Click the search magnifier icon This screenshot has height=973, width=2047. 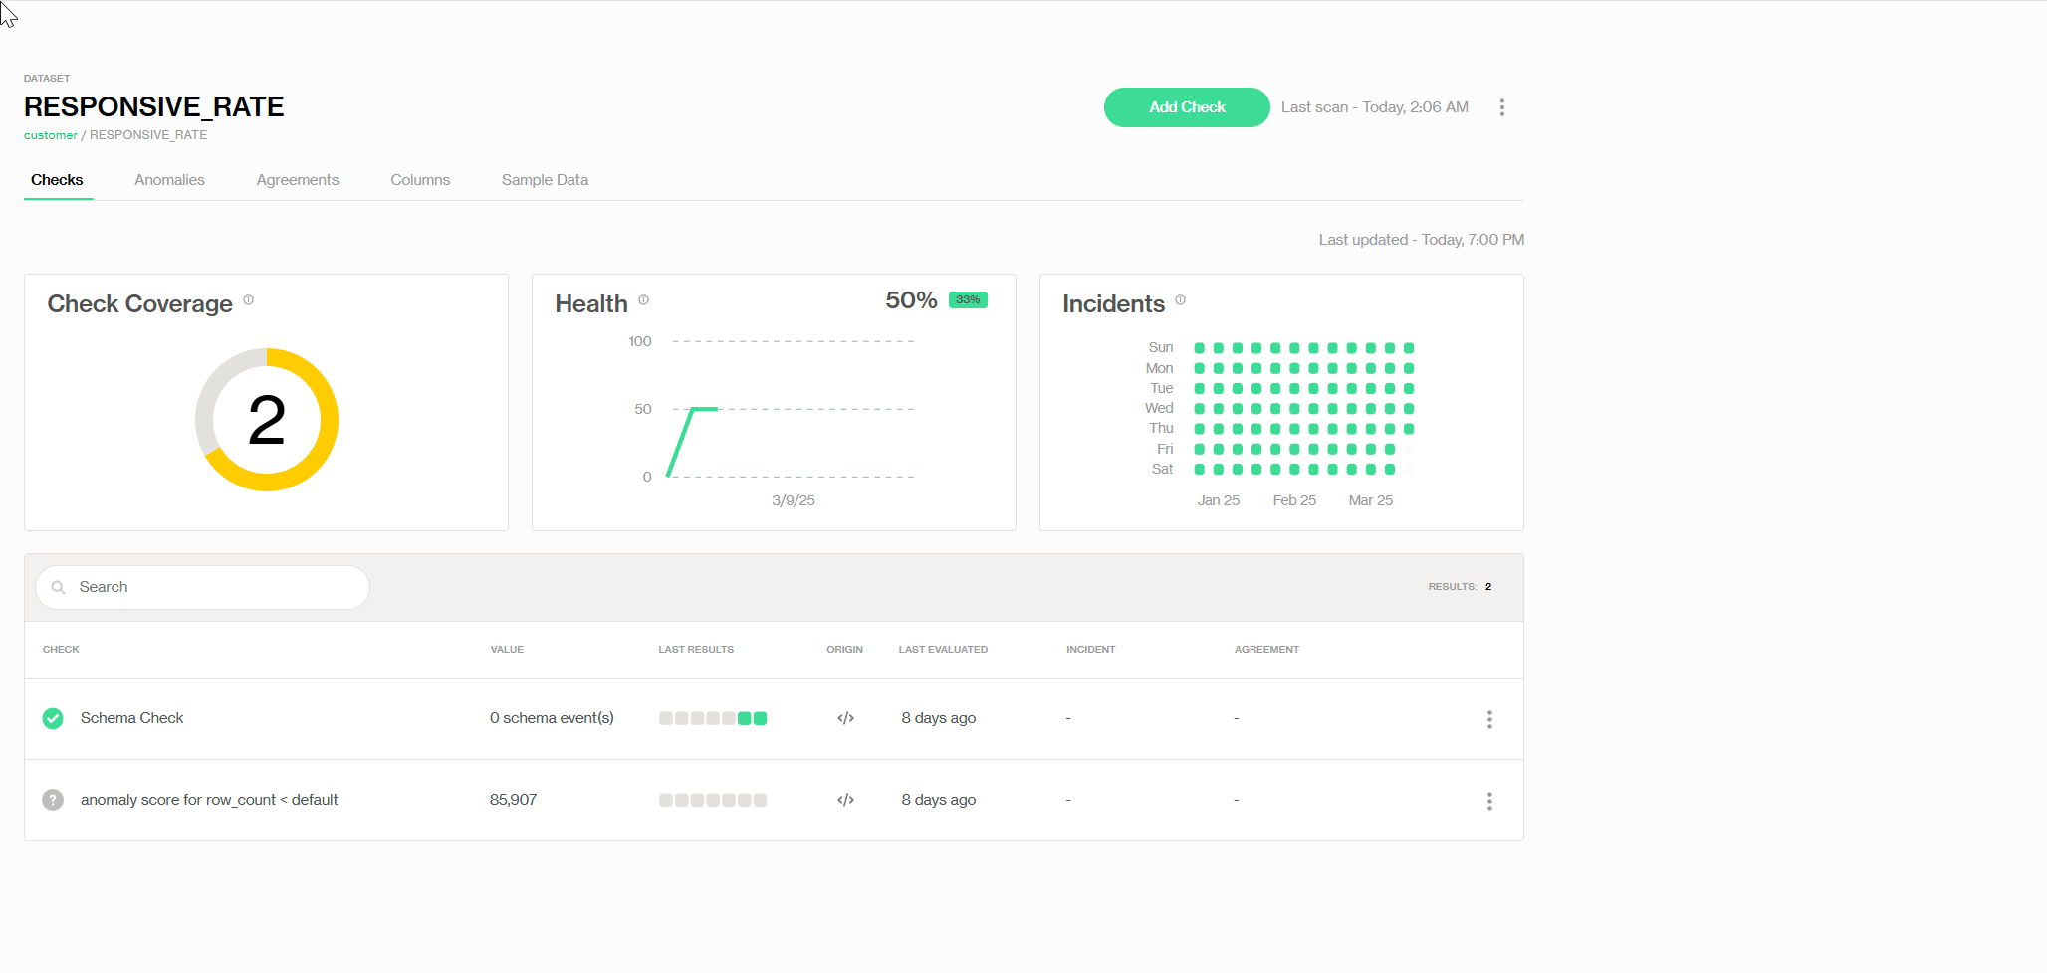coord(59,587)
